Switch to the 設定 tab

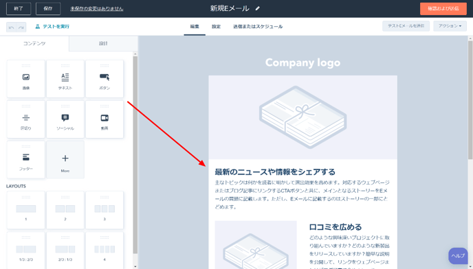coord(216,27)
